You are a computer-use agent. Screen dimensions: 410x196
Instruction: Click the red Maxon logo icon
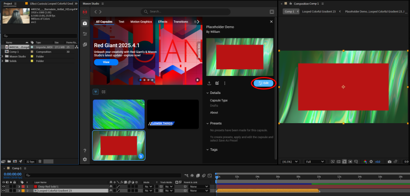click(85, 12)
